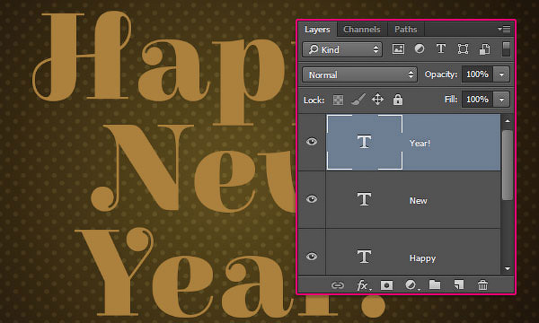This screenshot has height=323, width=539.
Task: Click the Fill value field
Action: point(478,100)
